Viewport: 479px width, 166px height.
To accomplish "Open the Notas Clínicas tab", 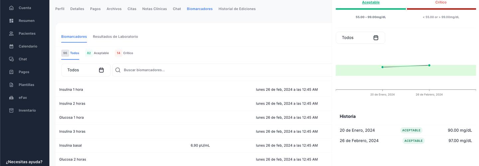I will tap(154, 9).
